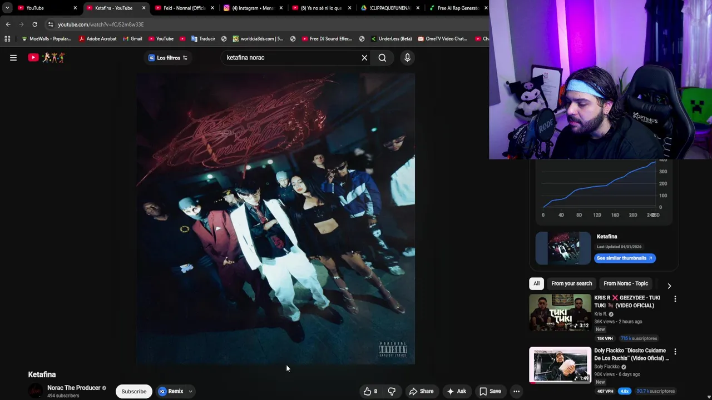712x400 pixels.
Task: Expand the Remix dropdown arrow
Action: (190, 391)
